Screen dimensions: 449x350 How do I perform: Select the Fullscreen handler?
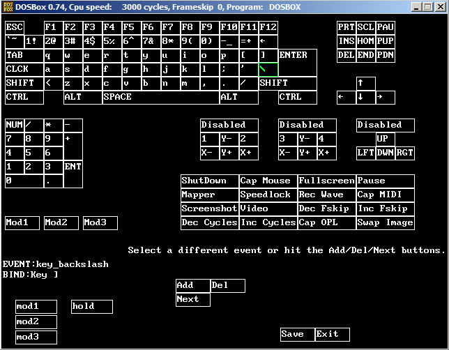click(327, 181)
